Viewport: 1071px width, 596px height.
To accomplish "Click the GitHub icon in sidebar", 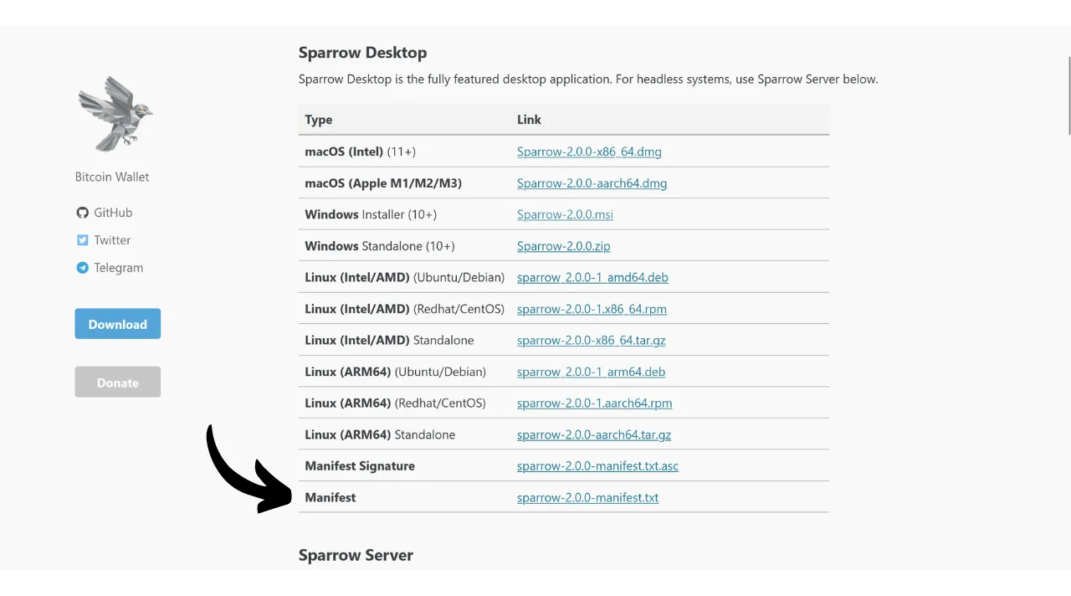I will [x=82, y=213].
